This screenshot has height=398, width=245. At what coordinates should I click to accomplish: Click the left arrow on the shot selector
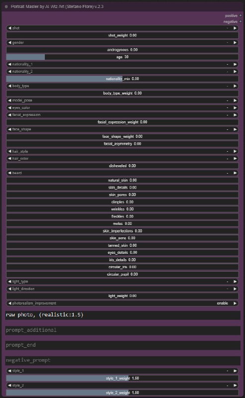click(9, 28)
